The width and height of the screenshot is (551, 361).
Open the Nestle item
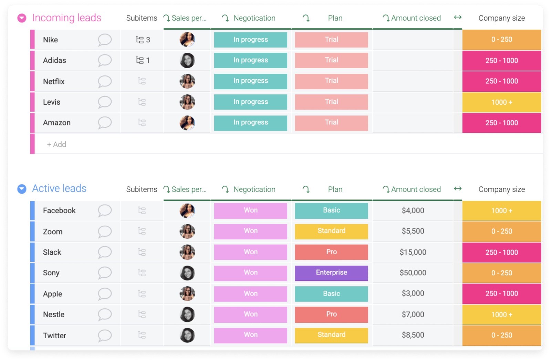pos(54,314)
